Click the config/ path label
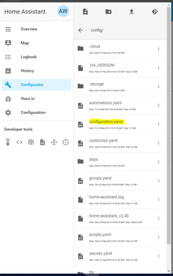This screenshot has height=276, width=173. [x=97, y=30]
